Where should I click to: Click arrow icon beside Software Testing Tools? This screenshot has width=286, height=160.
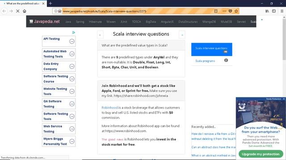[x=72, y=116]
